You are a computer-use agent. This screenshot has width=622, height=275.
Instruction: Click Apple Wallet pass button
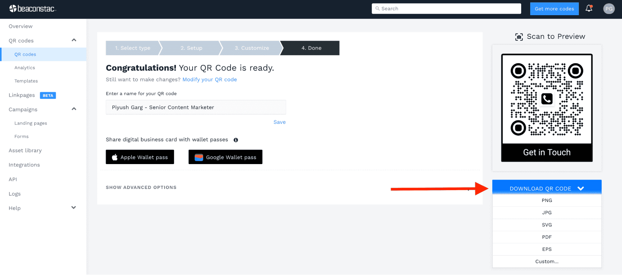pyautogui.click(x=140, y=157)
